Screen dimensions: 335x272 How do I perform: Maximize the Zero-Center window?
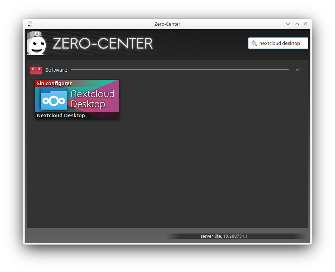click(297, 24)
